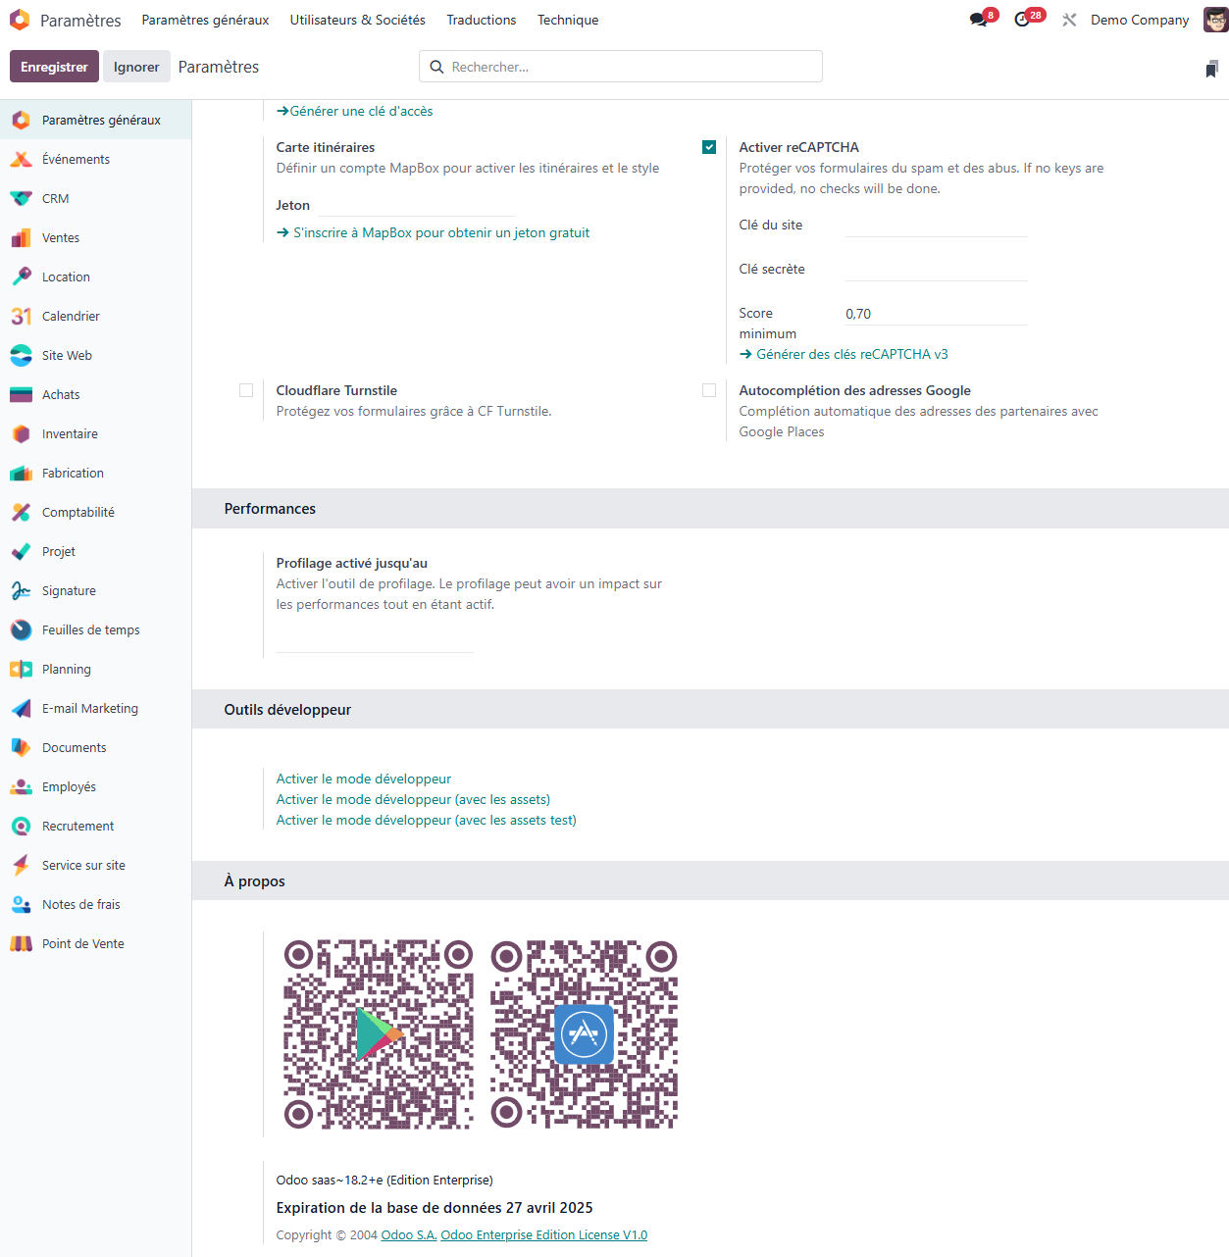Click the Planning sidebar icon
Viewport: 1229px width, 1257px height.
[x=22, y=669]
